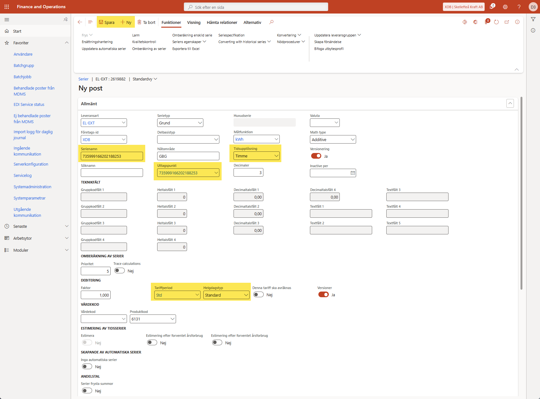This screenshot has width=540, height=399.
Task: Switch to the Visning tab
Action: 194,22
